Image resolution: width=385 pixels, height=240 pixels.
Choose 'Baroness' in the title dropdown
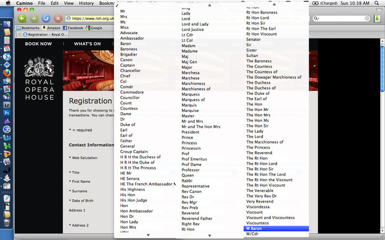pos(129,49)
